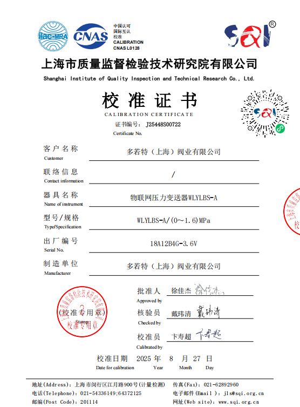The height and width of the screenshot is (407, 300).
Task: Click the "Checked by" label
Action: 149,323
